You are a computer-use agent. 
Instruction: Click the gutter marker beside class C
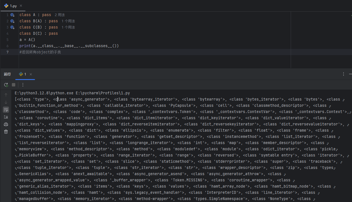point(12,27)
